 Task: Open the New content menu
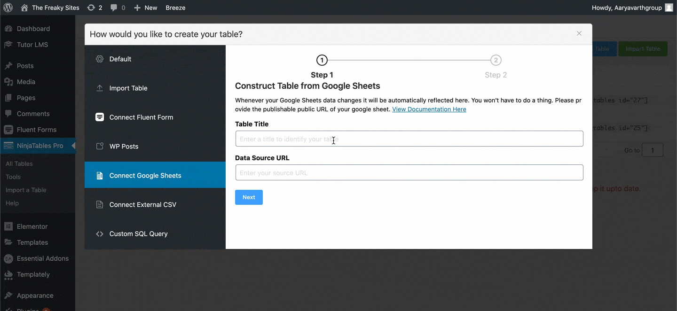click(146, 8)
